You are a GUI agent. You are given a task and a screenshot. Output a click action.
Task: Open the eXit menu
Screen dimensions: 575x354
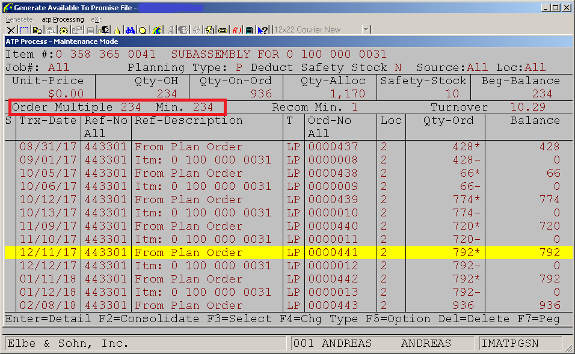[x=96, y=19]
